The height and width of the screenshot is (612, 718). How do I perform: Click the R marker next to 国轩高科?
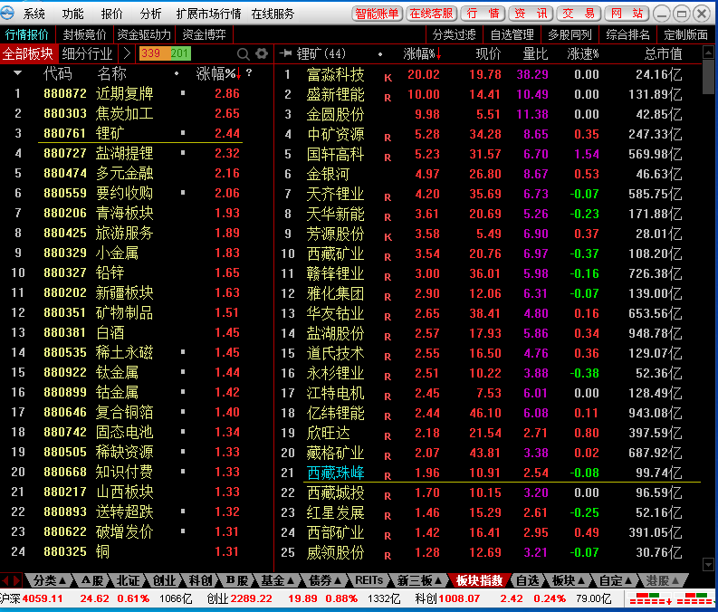click(388, 158)
